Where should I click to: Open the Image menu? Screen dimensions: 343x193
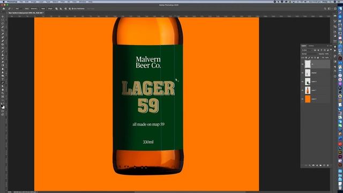[x=33, y=2]
